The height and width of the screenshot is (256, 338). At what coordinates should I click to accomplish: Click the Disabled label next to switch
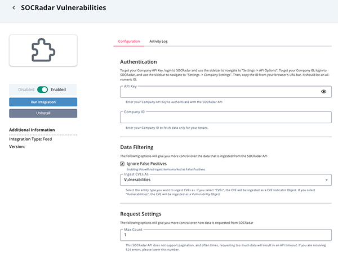coord(25,89)
